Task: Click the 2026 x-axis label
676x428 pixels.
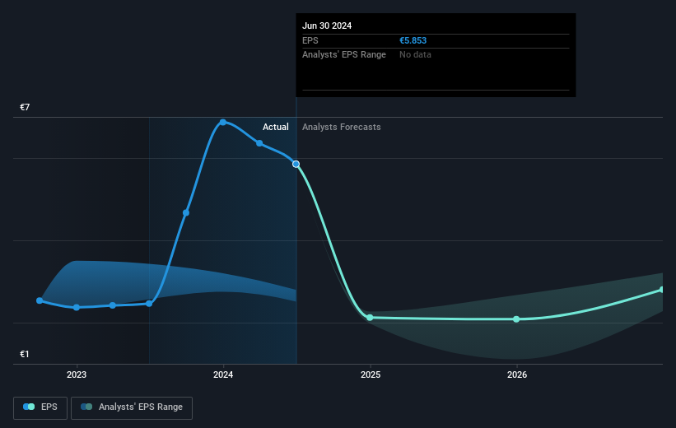Action: click(x=517, y=375)
